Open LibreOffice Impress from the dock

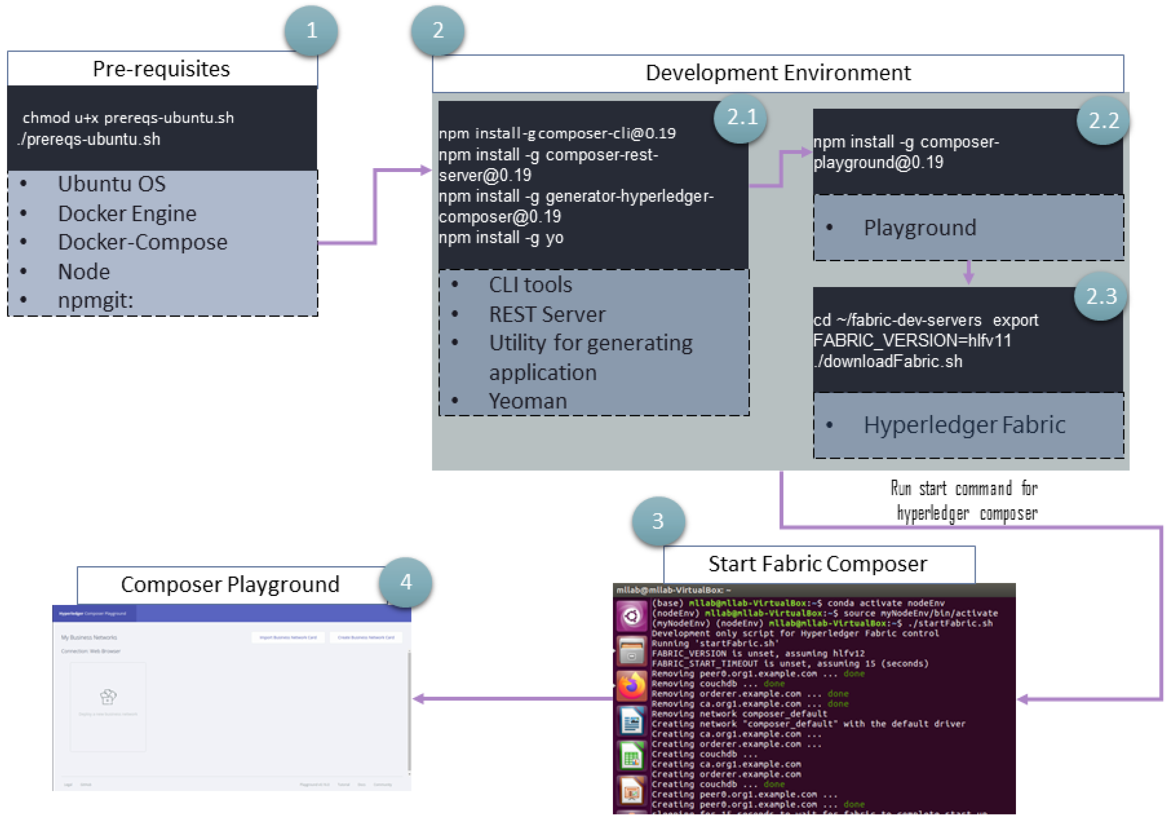click(631, 791)
